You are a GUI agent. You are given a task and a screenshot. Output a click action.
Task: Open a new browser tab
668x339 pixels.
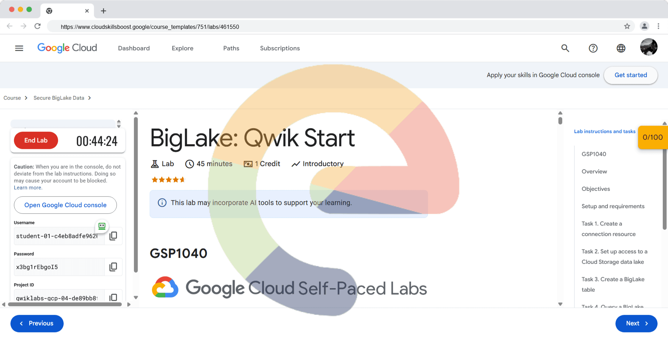pyautogui.click(x=103, y=11)
